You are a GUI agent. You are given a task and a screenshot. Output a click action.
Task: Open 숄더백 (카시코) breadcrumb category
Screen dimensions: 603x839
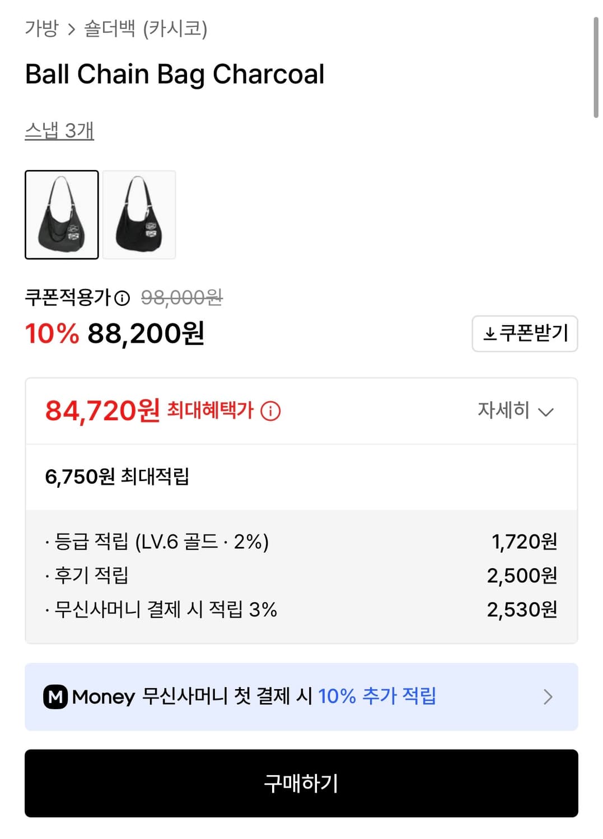(146, 29)
